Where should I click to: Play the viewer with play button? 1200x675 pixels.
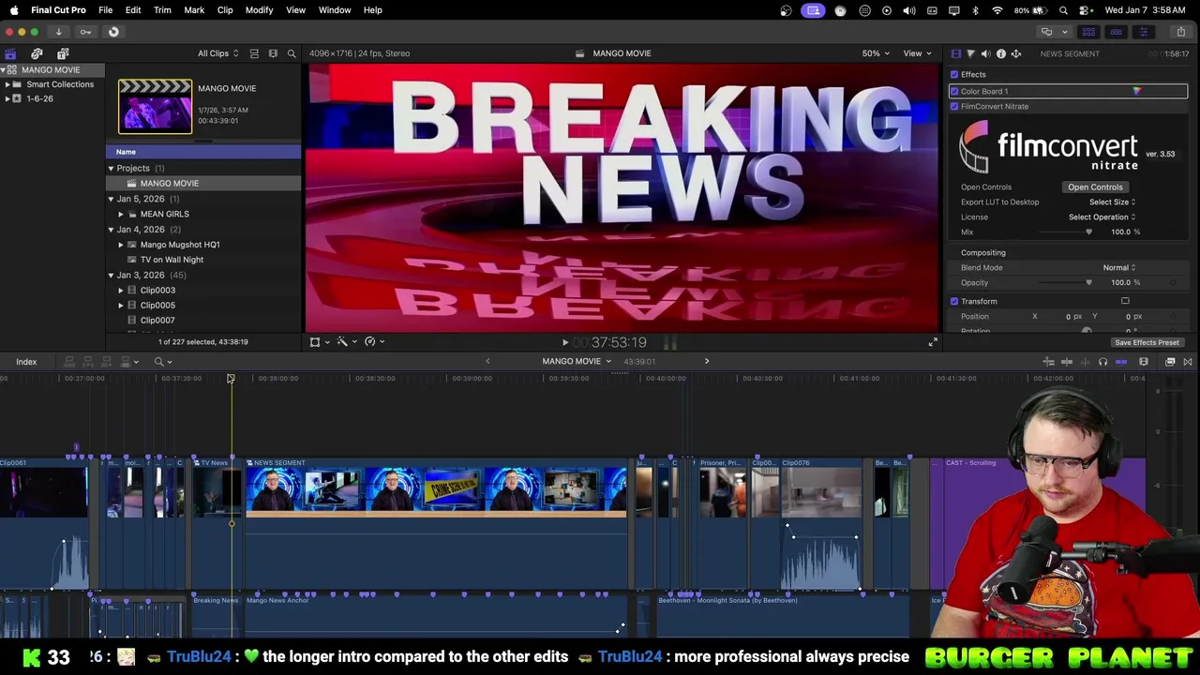[x=564, y=342]
